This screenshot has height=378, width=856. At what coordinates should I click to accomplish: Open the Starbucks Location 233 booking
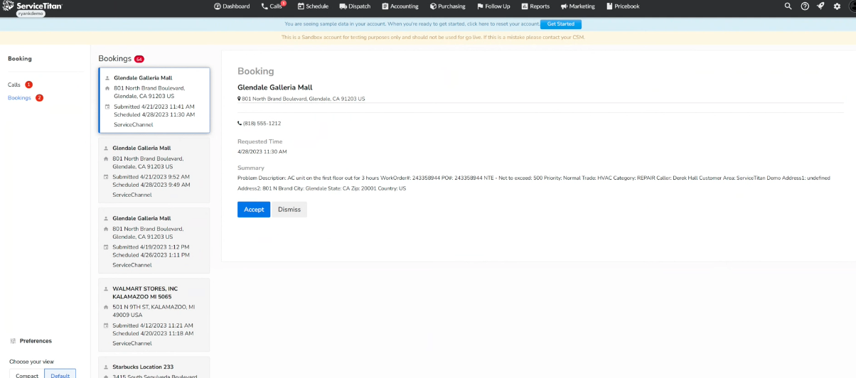154,367
